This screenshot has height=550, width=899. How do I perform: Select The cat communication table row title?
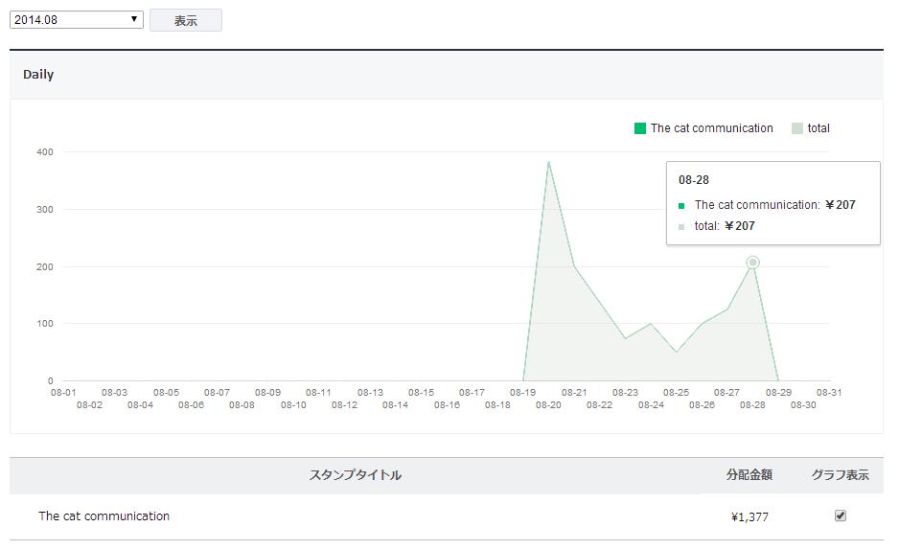[x=104, y=516]
